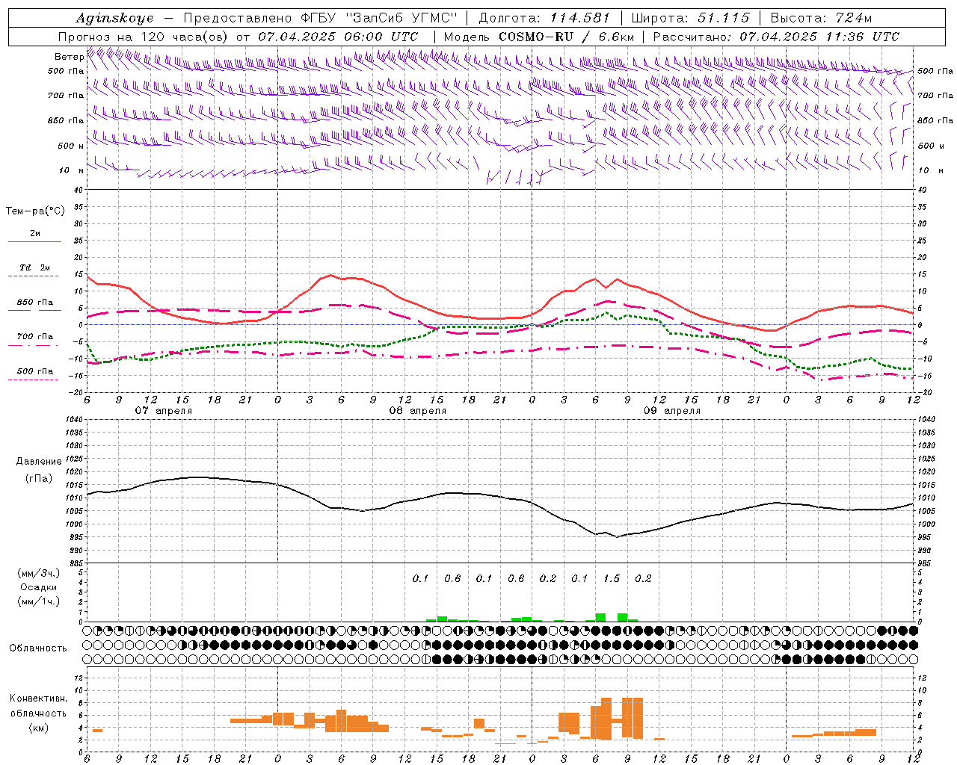Click the date label 08 апреля

(417, 411)
